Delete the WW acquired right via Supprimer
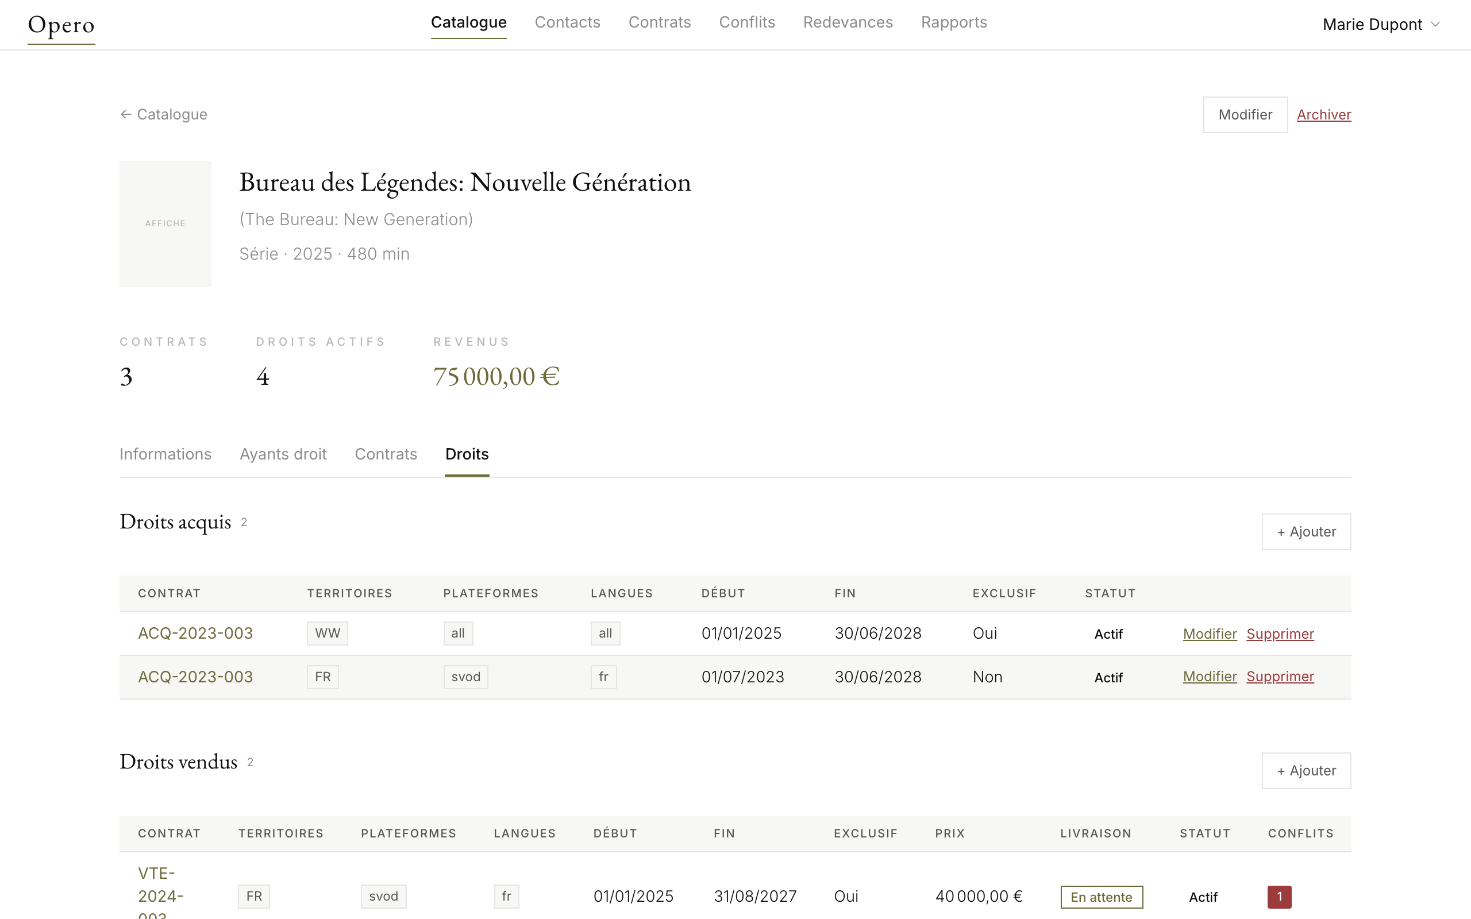The image size is (1471, 919). pos(1280,634)
